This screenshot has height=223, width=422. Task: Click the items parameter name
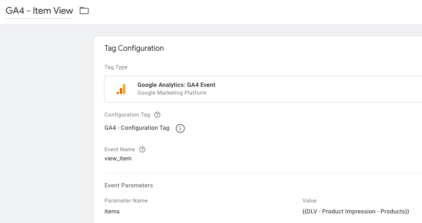pos(112,212)
